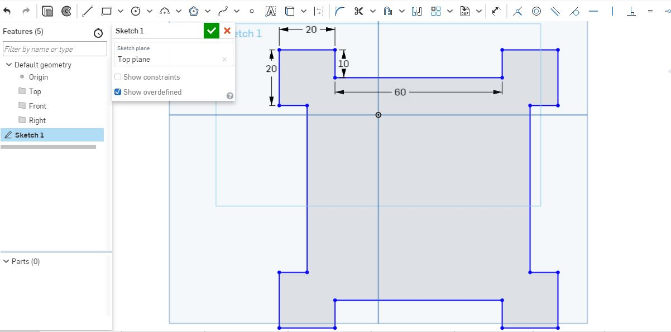Open the Offset tool dropdown arrow
The width and height of the screenshot is (671, 332).
click(x=402, y=11)
